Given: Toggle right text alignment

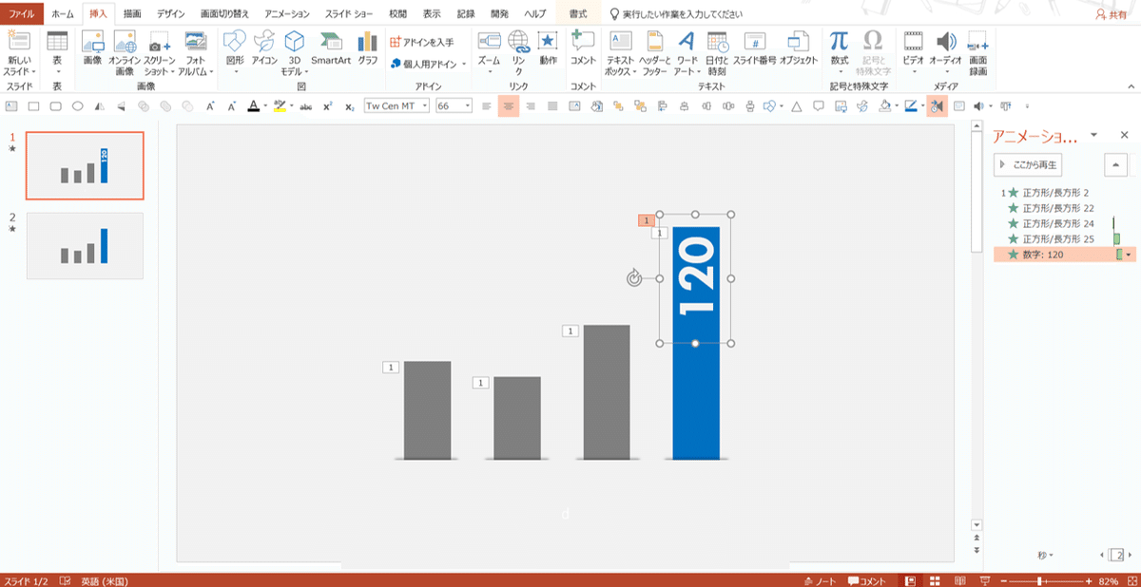Looking at the screenshot, I should pos(531,106).
